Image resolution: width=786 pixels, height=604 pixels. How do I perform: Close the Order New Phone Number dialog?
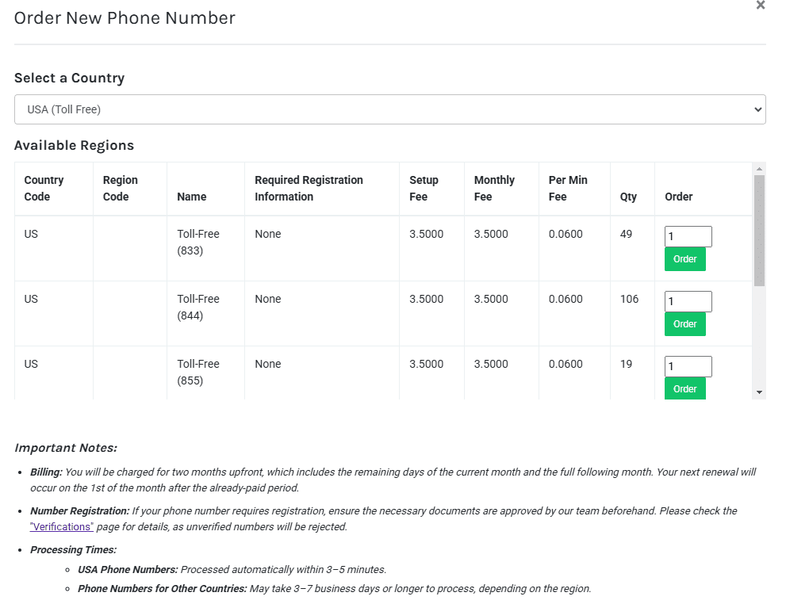(761, 6)
